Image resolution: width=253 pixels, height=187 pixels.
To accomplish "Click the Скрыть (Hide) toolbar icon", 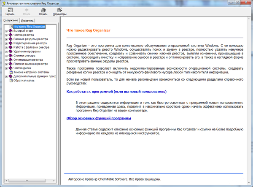I will coord(9,9).
